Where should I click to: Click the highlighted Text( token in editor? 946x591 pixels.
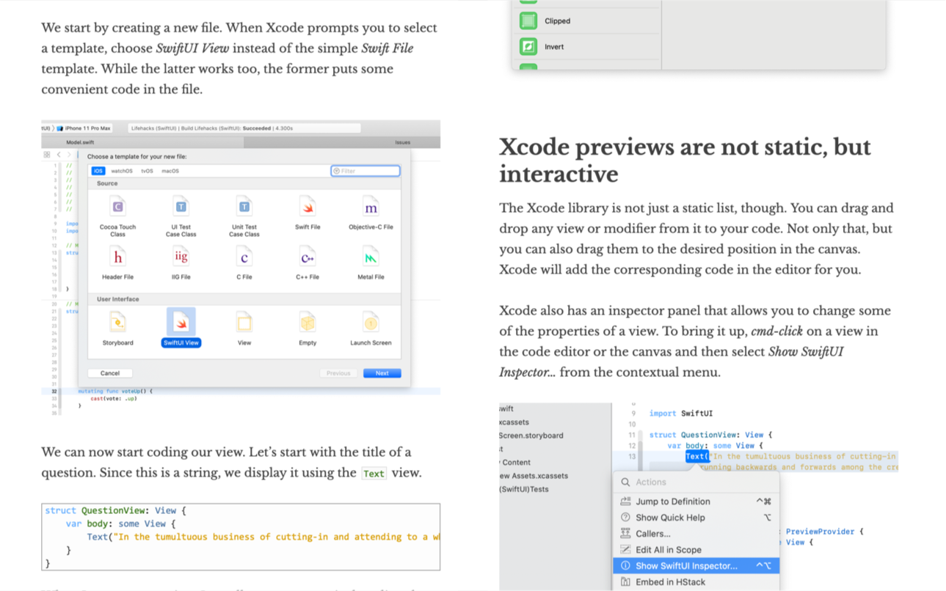click(x=697, y=456)
